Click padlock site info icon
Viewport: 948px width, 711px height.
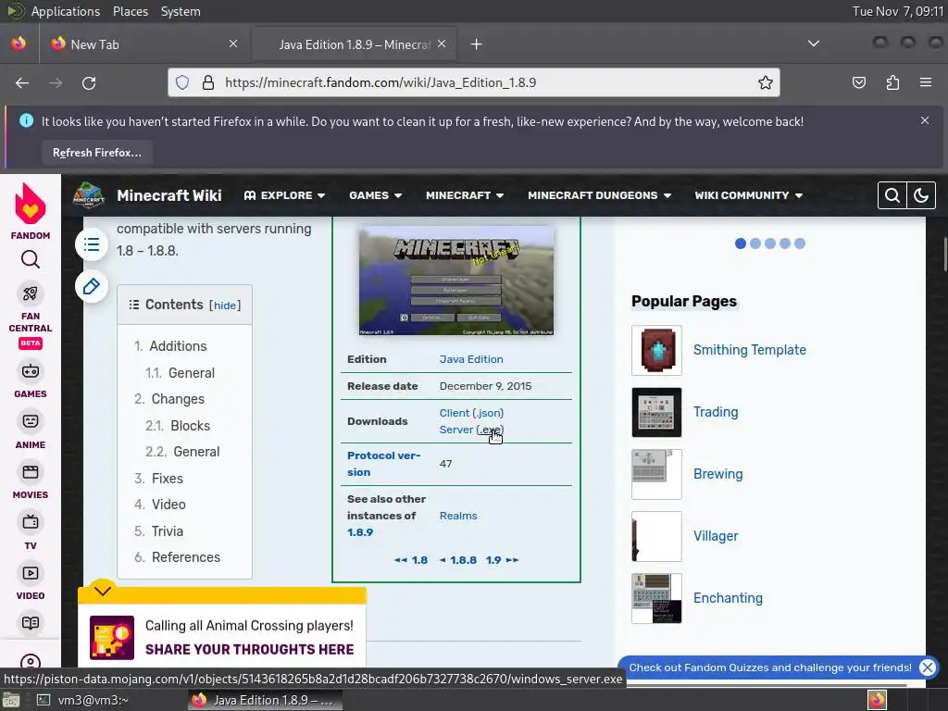208,82
